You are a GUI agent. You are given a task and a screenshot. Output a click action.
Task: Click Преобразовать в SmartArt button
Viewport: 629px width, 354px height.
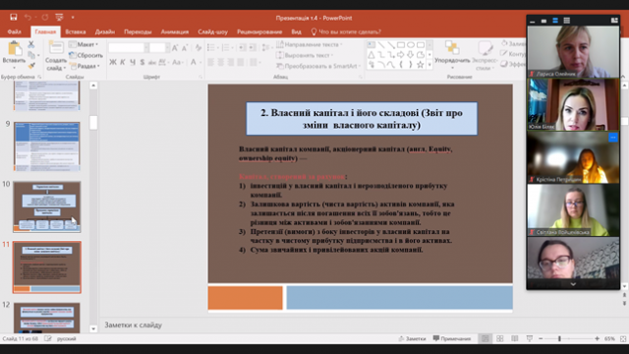coord(318,66)
